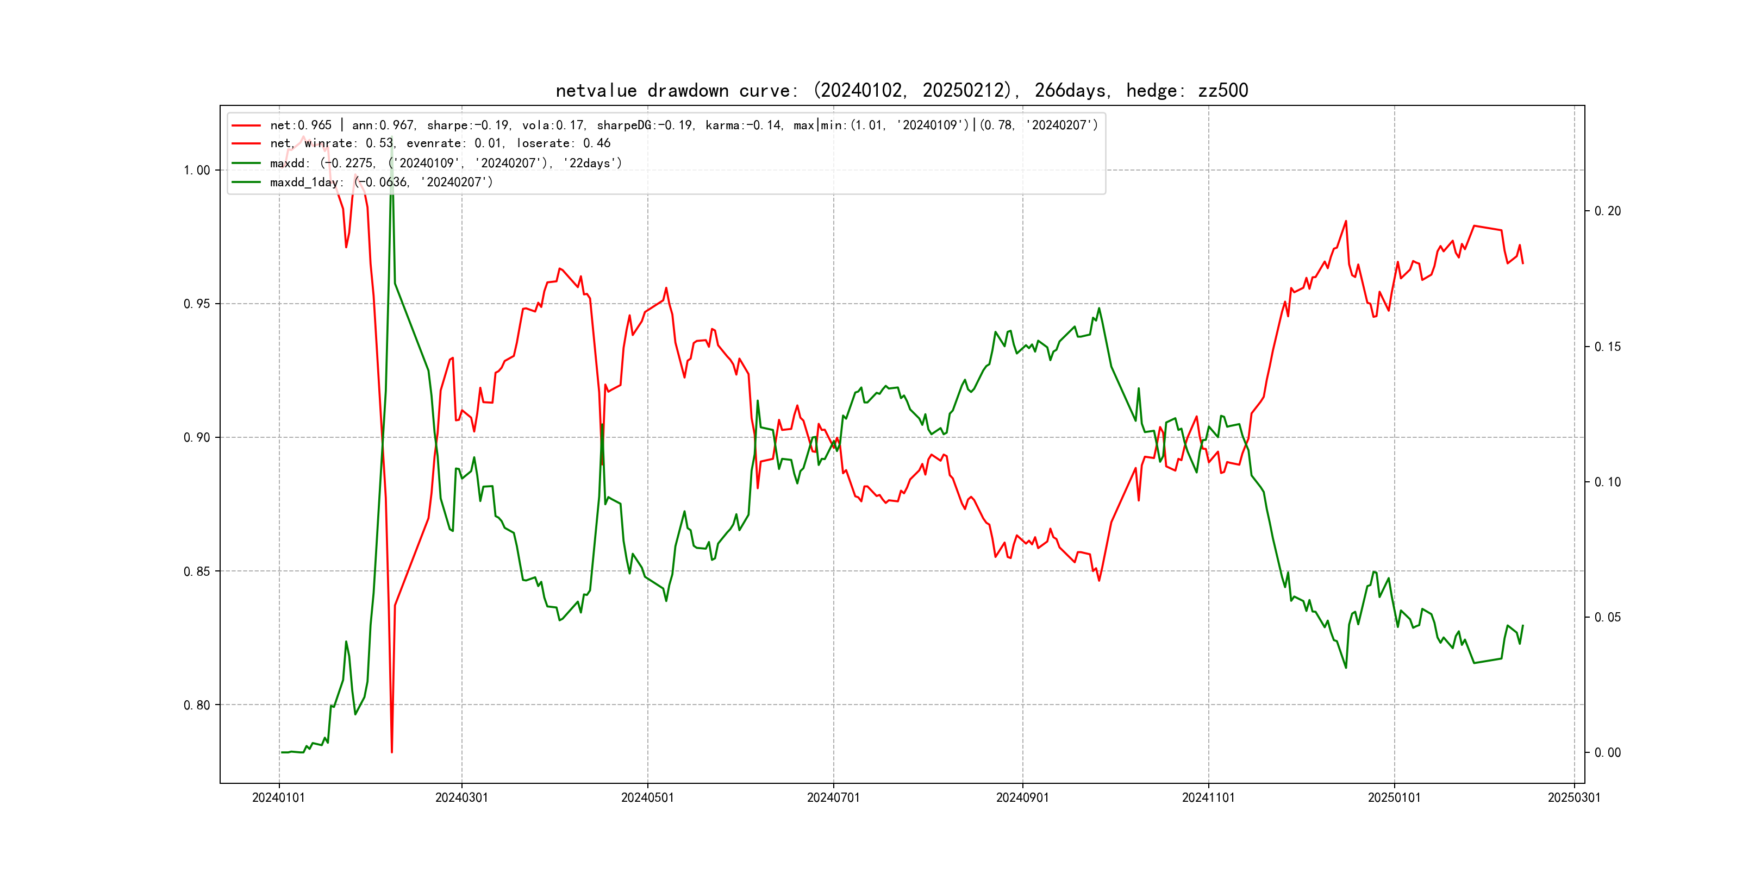Click the 20240901 x-axis date label
This screenshot has width=1761, height=880.
1022,798
